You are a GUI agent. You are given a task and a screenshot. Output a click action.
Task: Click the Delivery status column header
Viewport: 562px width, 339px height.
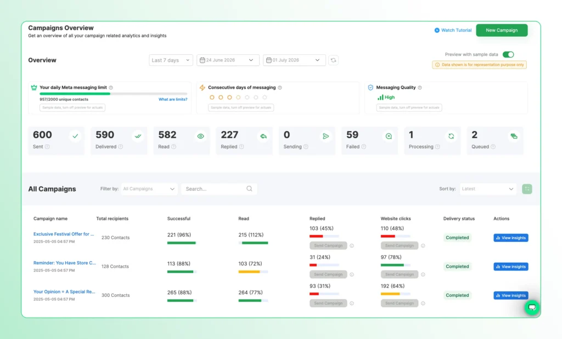click(459, 218)
